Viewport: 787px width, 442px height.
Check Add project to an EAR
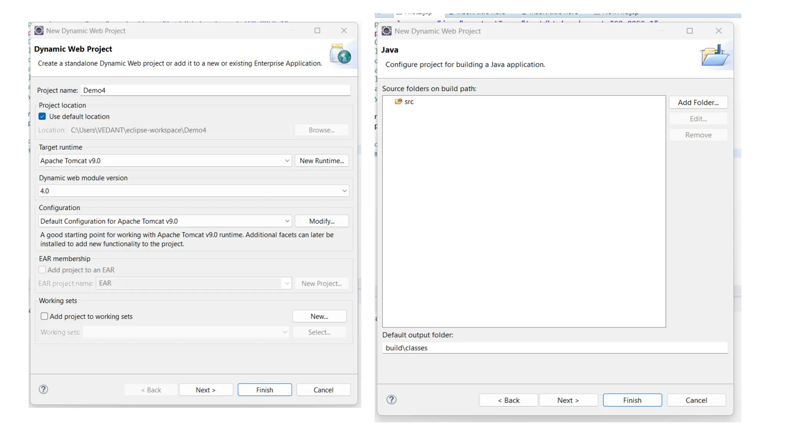tap(42, 270)
